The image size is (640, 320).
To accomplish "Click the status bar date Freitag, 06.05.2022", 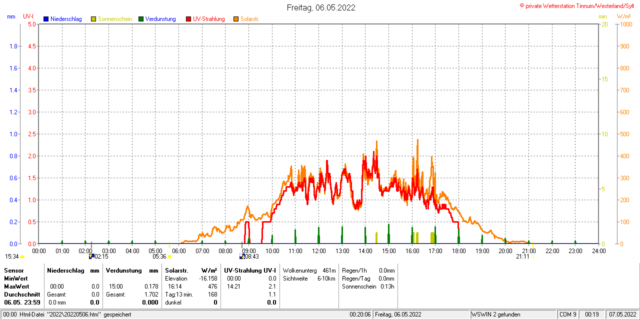I will pyautogui.click(x=398, y=315).
